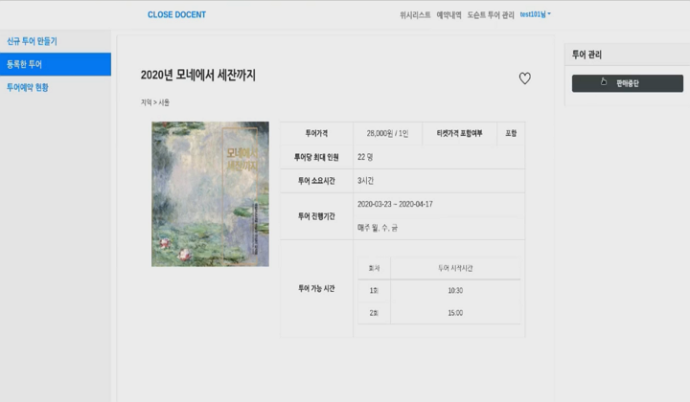Image resolution: width=690 pixels, height=402 pixels.
Task: Click the 지역 > 서울 breadcrumb
Action: 155,102
